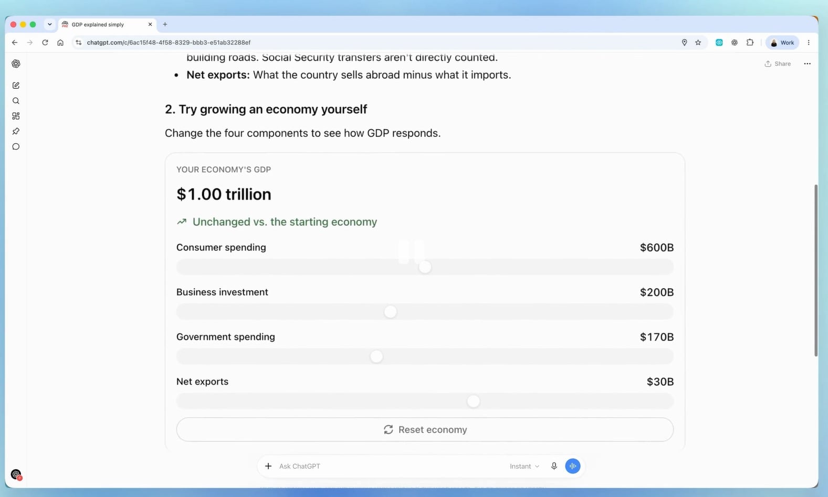828x497 pixels.
Task: Reload the page with the refresh icon
Action: tap(45, 43)
